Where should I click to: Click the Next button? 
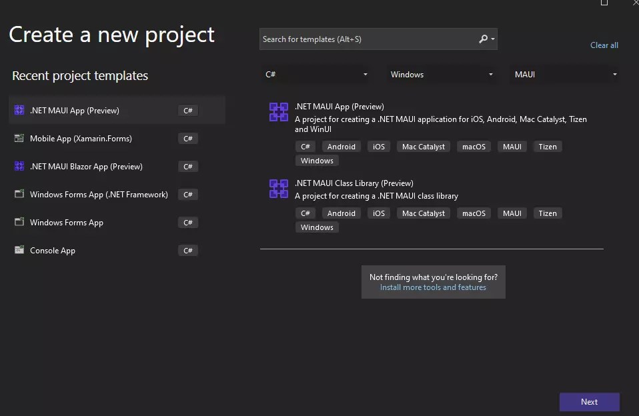click(589, 401)
